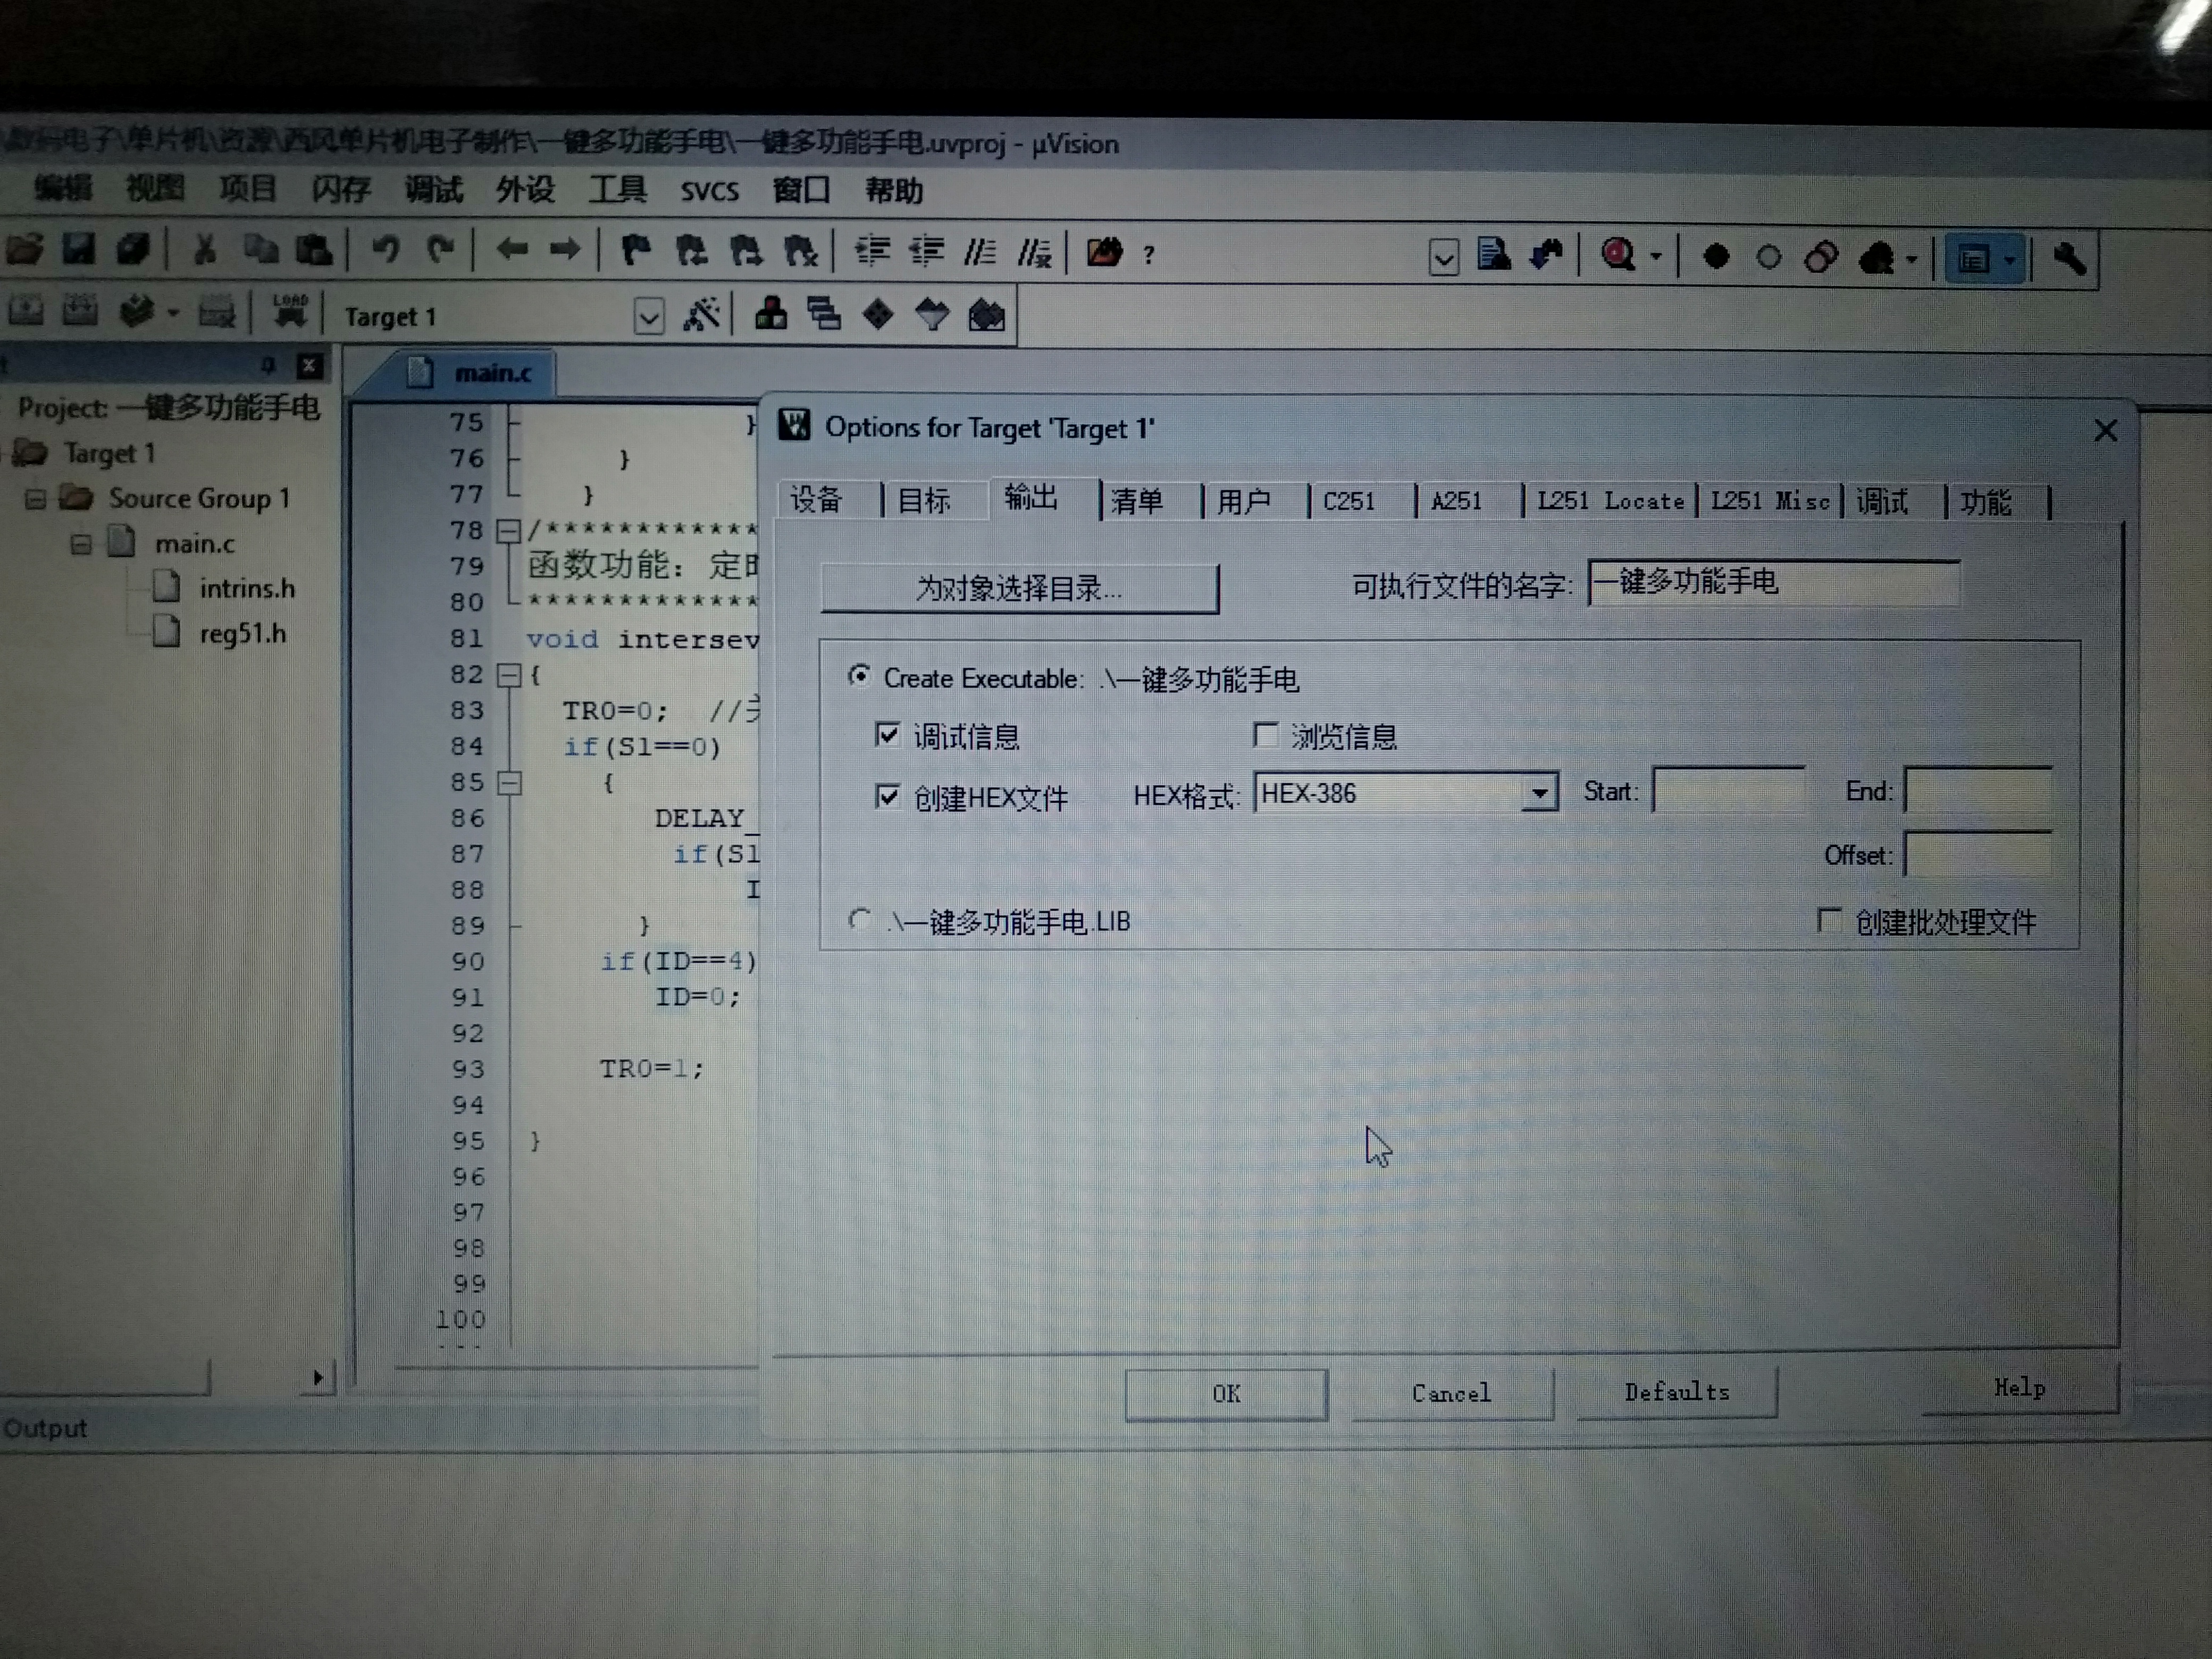Click the Uncomment selection icon
This screenshot has height=1659, width=2212.
[x=1034, y=253]
